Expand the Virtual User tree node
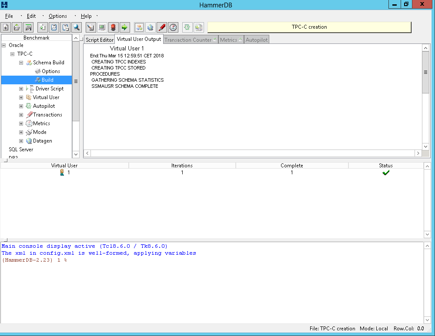This screenshot has width=435, height=336. pyautogui.click(x=21, y=97)
